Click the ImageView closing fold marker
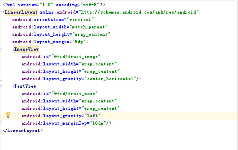This screenshot has height=150, width=238. pyautogui.click(x=1, y=79)
